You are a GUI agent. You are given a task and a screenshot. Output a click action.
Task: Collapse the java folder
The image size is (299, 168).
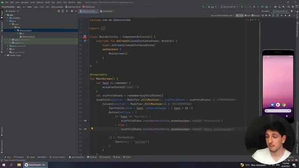(x=8, y=21)
